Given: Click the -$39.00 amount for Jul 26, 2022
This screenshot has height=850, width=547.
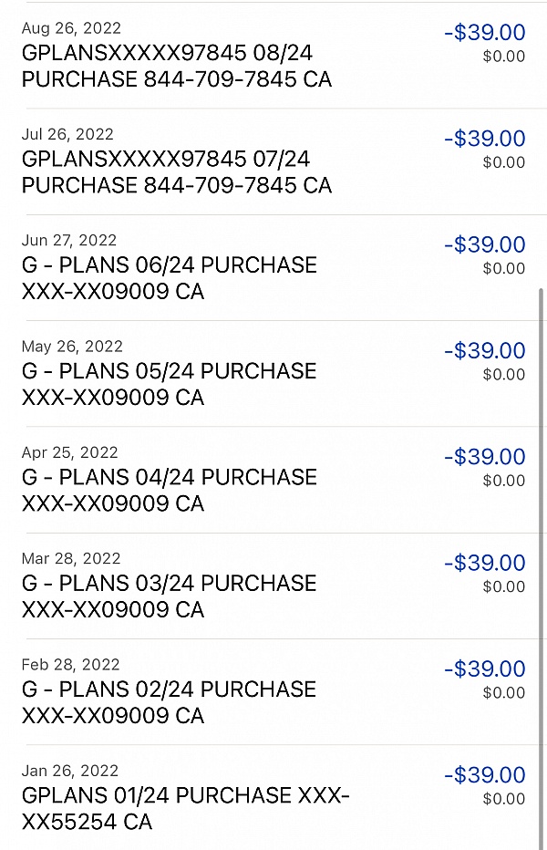Looking at the screenshot, I should [x=484, y=138].
